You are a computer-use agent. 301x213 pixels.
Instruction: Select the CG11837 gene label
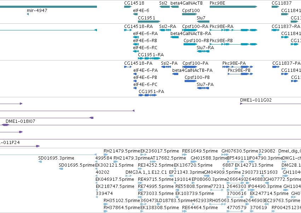(x=282, y=3)
